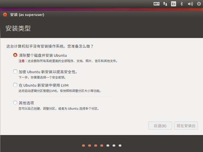Click the first orange progress dot
The image size is (203, 152).
click(84, 145)
